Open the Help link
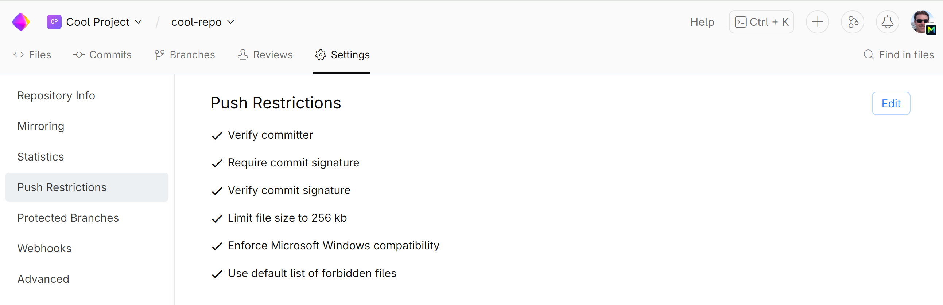Screen dimensions: 943x305 tap(702, 22)
